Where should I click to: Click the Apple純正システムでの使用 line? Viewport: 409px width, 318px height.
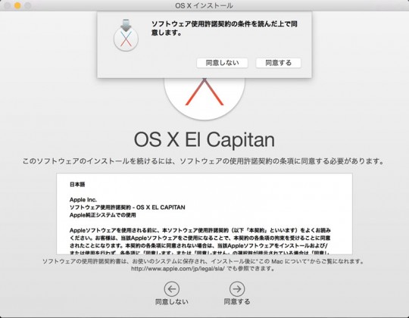pyautogui.click(x=103, y=215)
